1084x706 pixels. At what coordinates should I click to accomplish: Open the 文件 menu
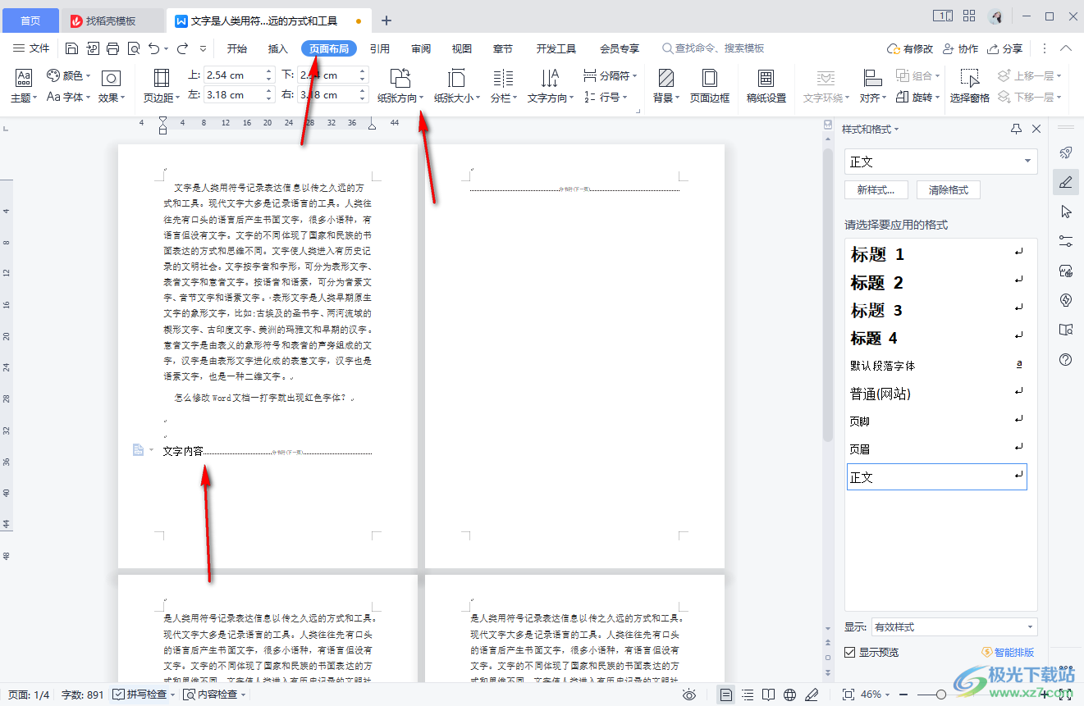tap(33, 48)
